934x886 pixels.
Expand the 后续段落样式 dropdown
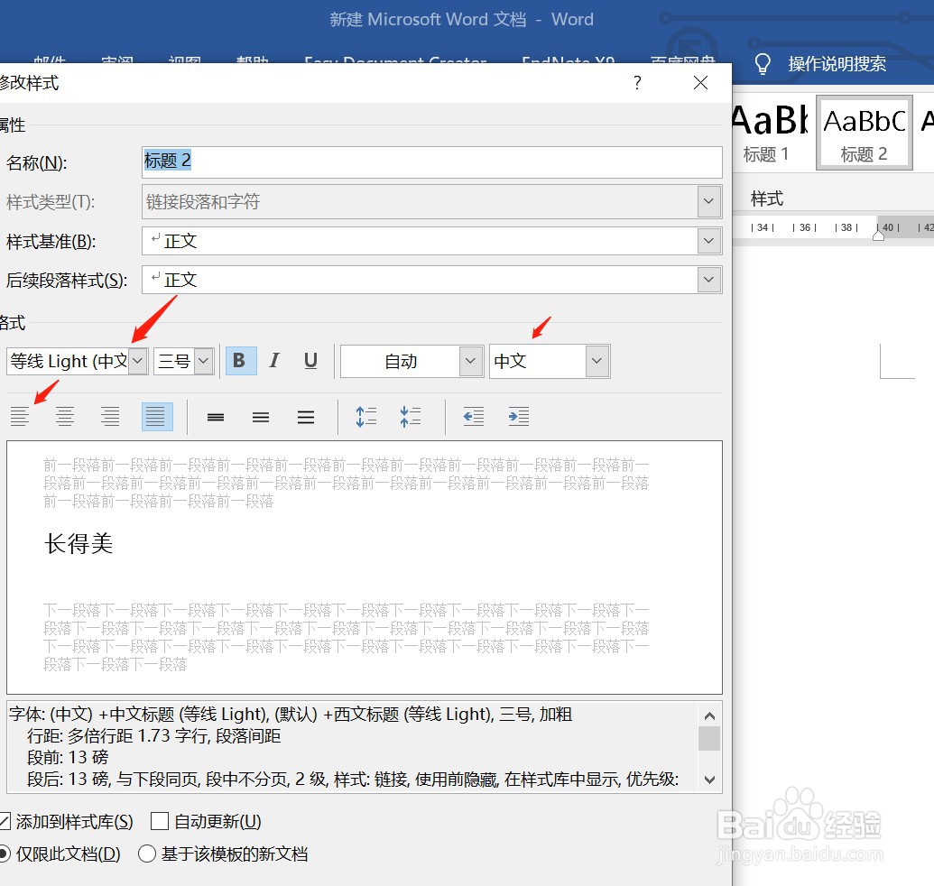[708, 280]
